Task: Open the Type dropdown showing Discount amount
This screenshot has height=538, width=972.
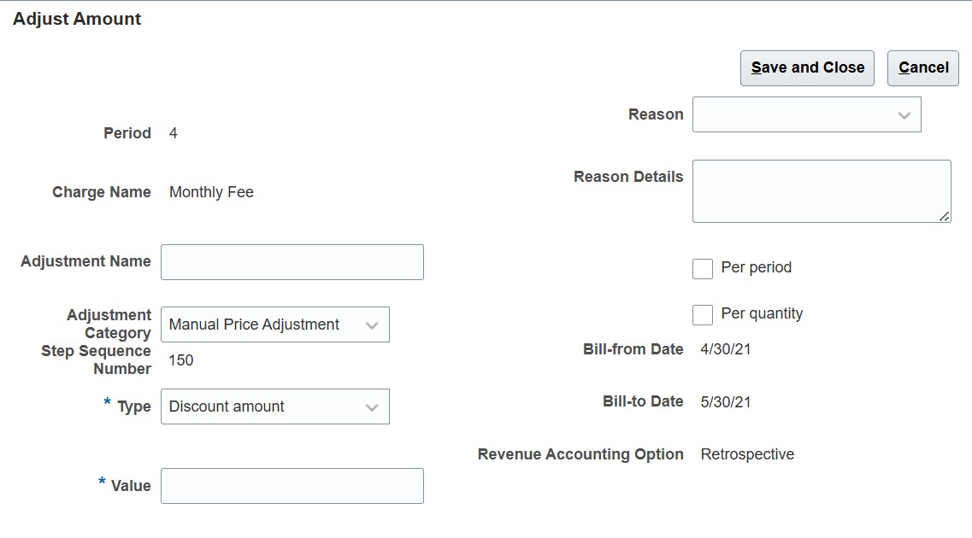Action: click(x=373, y=406)
